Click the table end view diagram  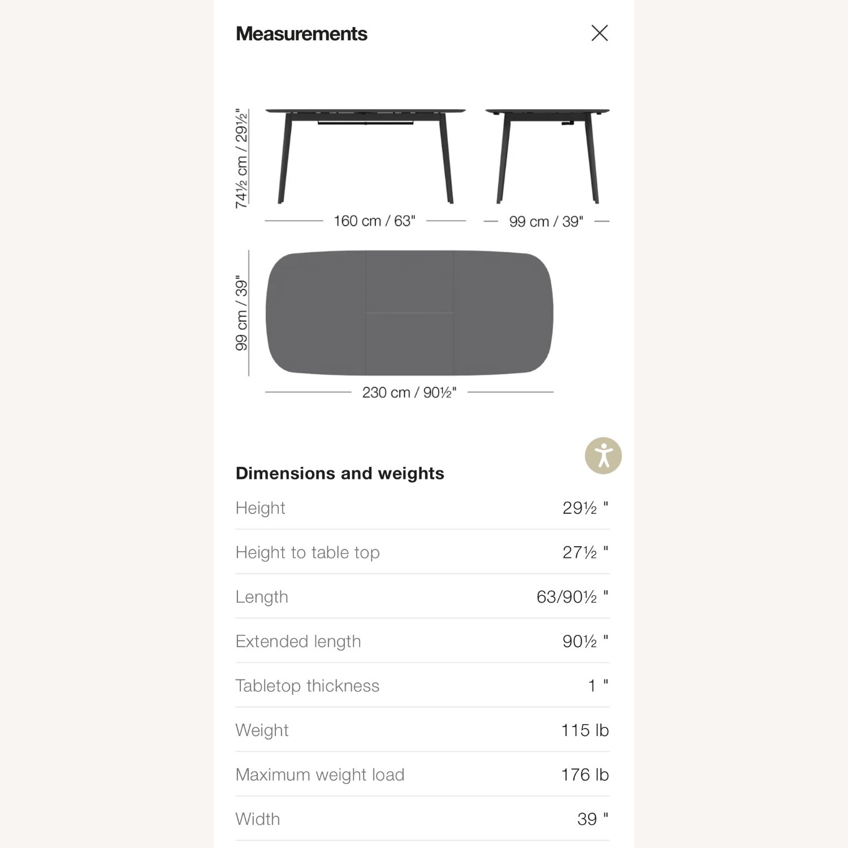point(547,155)
